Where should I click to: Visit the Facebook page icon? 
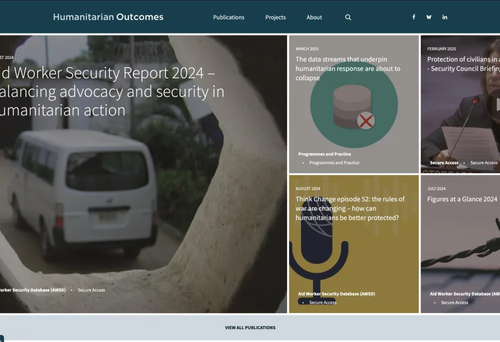coord(413,17)
